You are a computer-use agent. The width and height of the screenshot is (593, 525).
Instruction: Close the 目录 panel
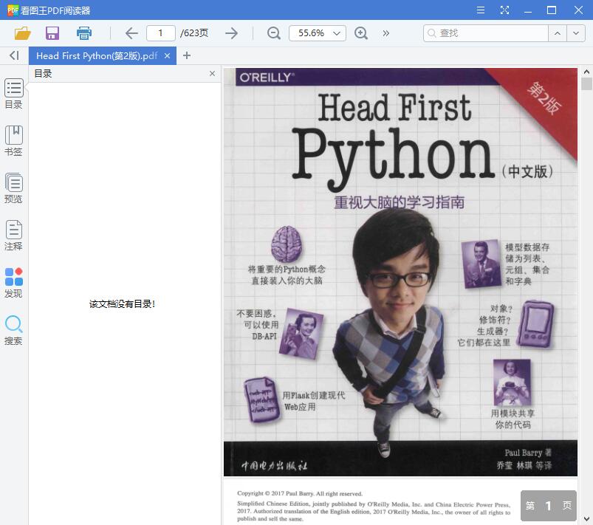coord(212,73)
